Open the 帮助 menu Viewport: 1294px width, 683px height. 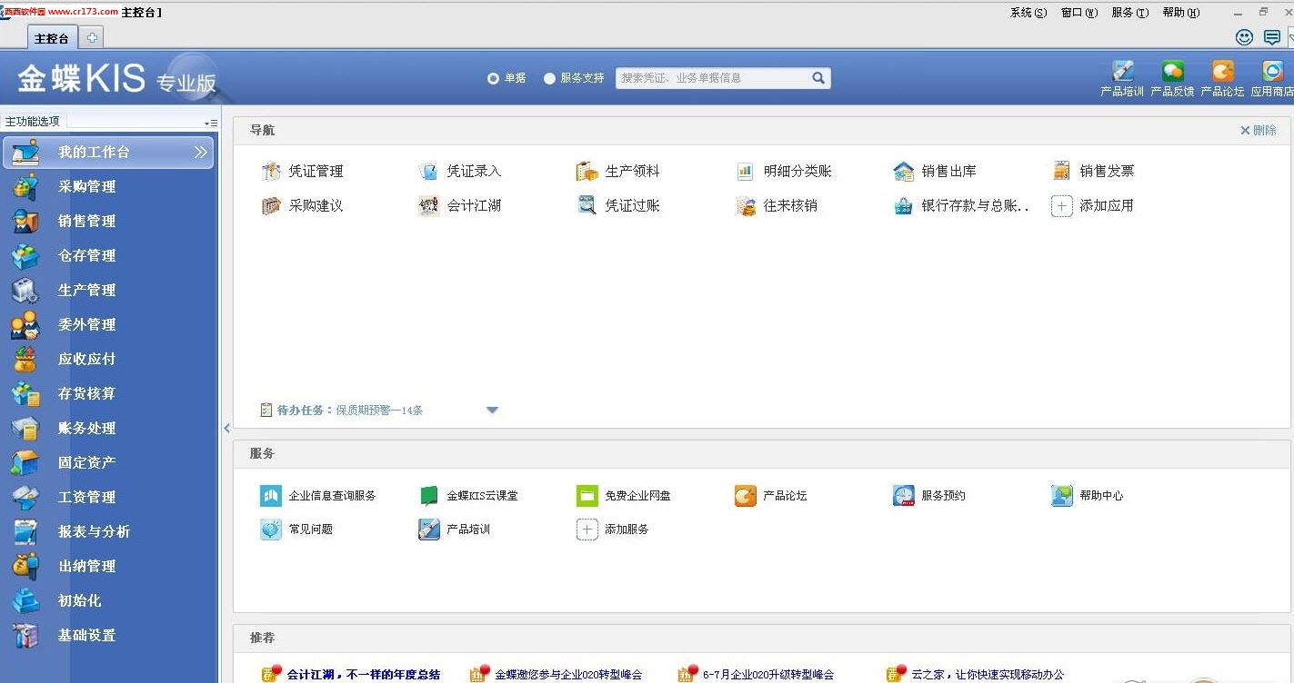point(1180,13)
